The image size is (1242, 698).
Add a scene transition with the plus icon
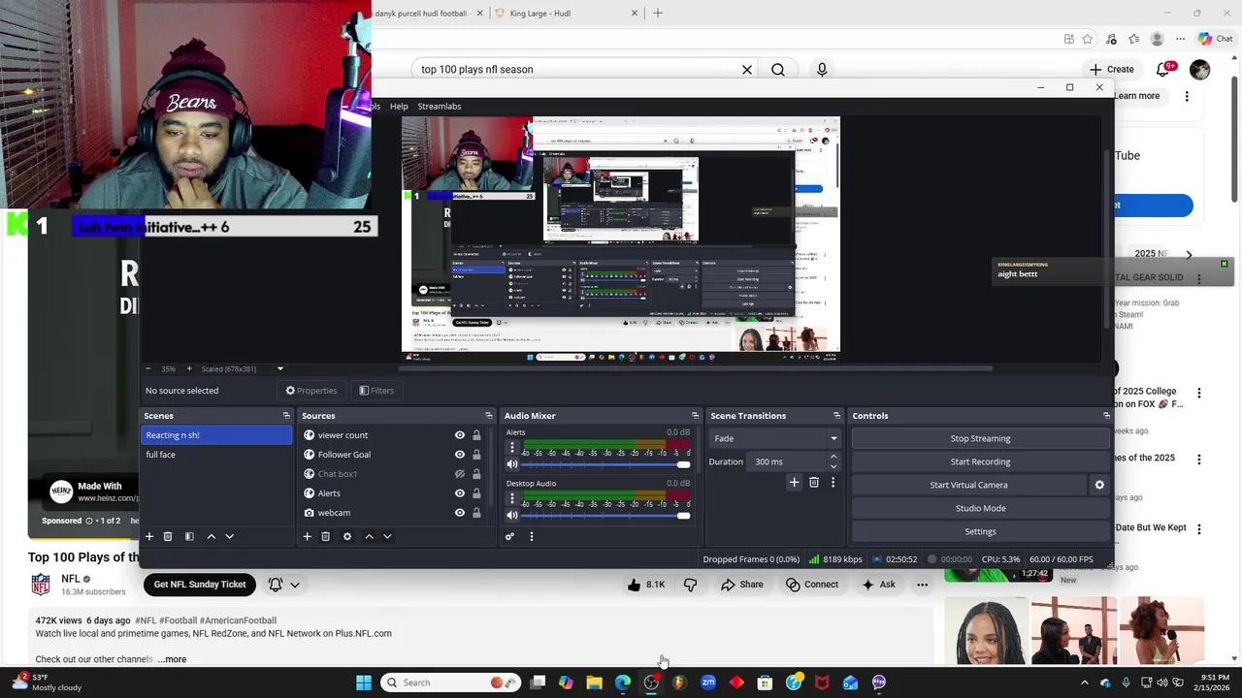pos(794,483)
